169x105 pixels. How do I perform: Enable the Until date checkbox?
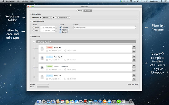click(x=34, y=31)
